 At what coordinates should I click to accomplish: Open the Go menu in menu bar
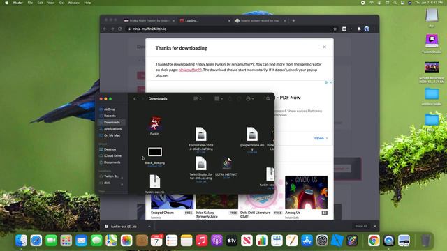(x=61, y=3)
